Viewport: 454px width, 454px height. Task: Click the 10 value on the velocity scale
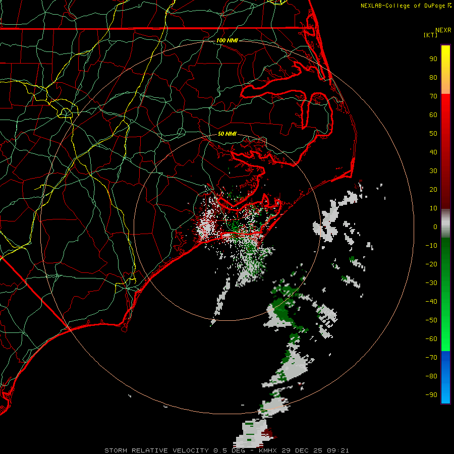coord(433,208)
